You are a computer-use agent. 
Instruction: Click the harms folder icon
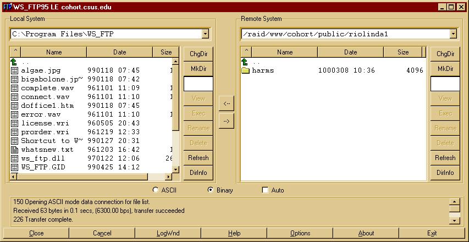pyautogui.click(x=246, y=70)
